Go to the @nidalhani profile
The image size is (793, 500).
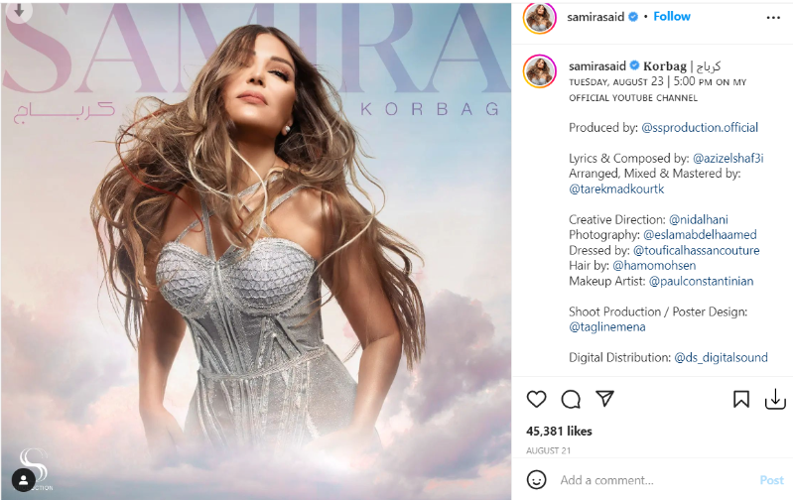pyautogui.click(x=699, y=219)
